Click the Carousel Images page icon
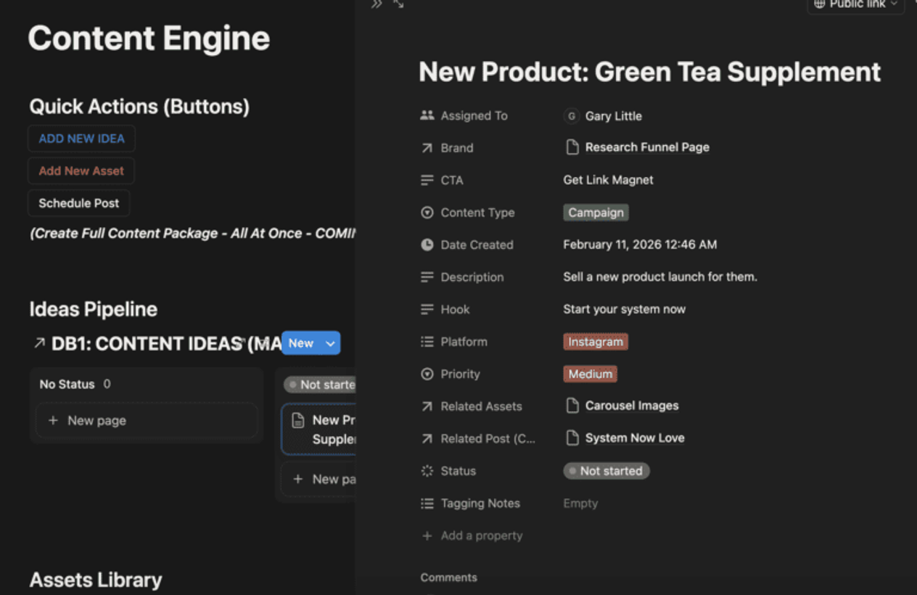The height and width of the screenshot is (595, 917). pyautogui.click(x=572, y=406)
